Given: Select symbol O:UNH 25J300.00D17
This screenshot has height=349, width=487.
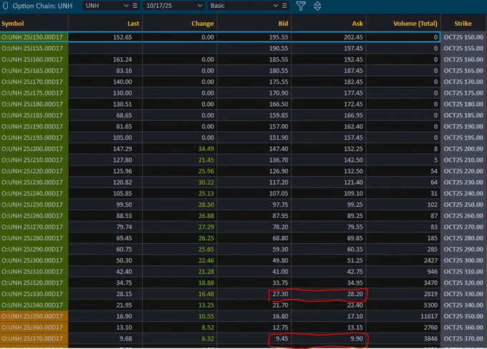Looking at the screenshot, I should coord(32,260).
